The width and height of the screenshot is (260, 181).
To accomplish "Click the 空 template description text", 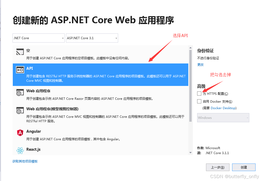I will (x=78, y=58).
